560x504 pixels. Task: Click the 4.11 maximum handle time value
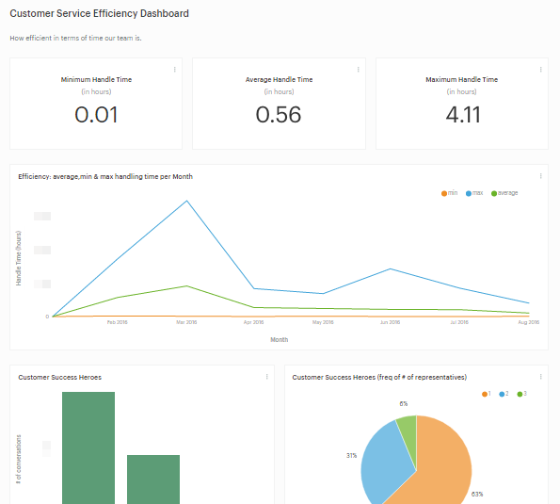pyautogui.click(x=463, y=115)
